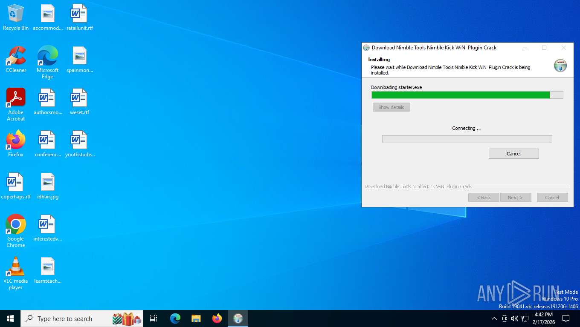The height and width of the screenshot is (327, 580).
Task: Open the authorsmo... Word document
Action: [x=48, y=102]
